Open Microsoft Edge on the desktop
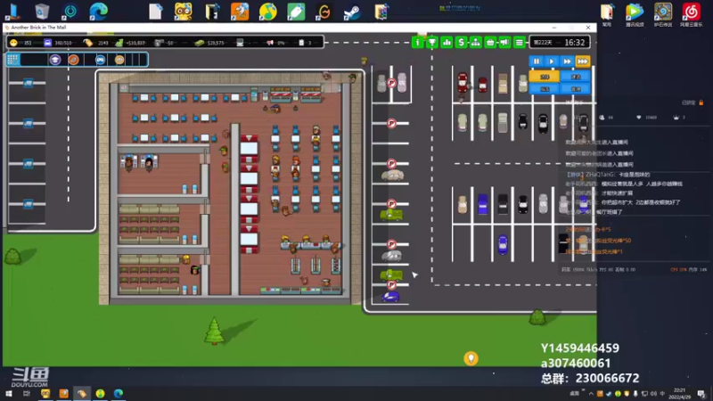 point(98,11)
